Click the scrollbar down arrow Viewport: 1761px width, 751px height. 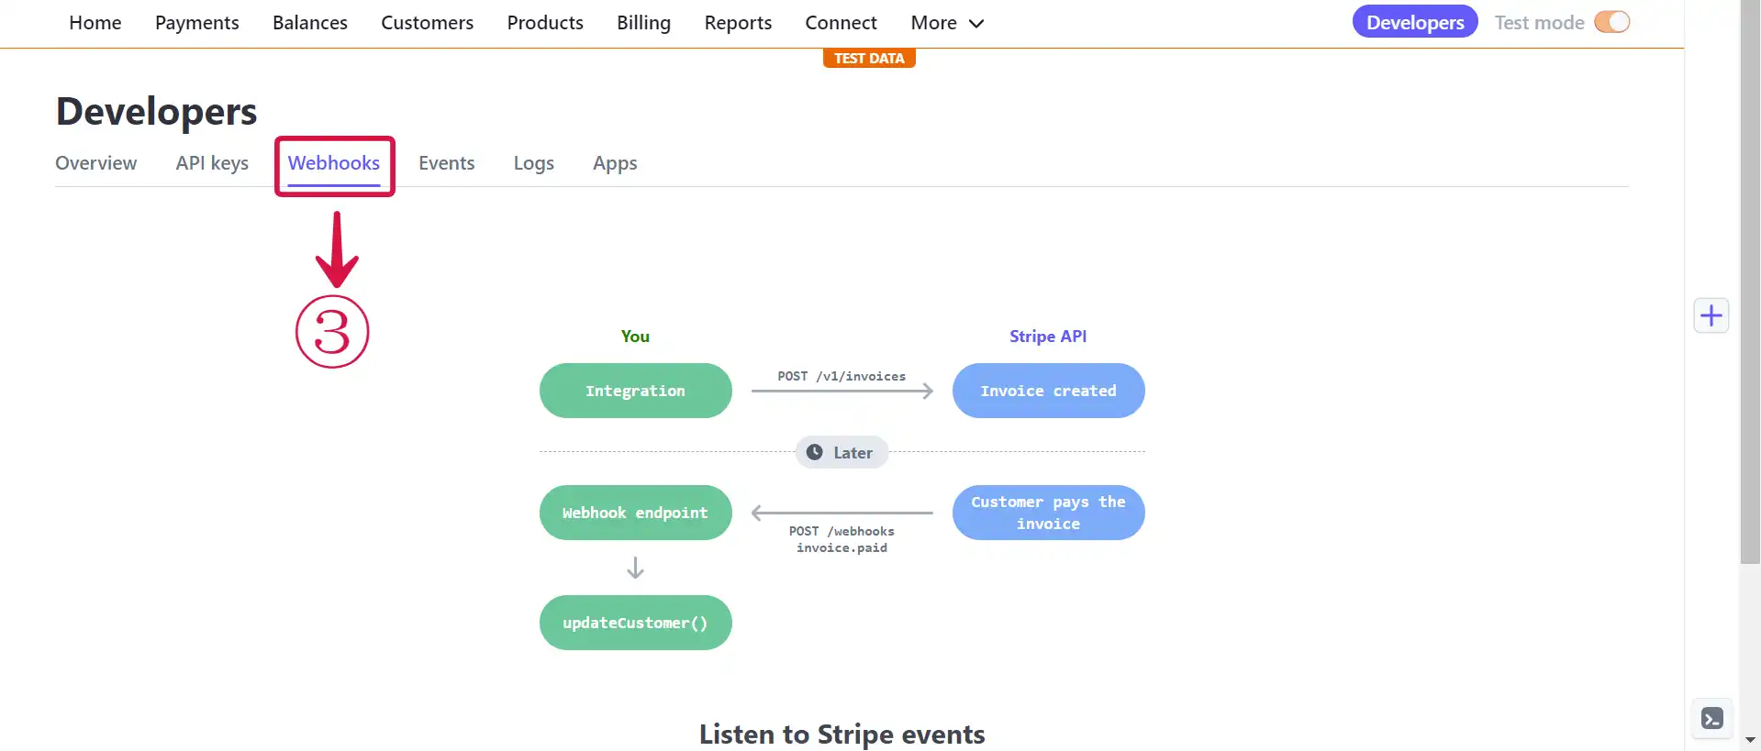(1750, 739)
